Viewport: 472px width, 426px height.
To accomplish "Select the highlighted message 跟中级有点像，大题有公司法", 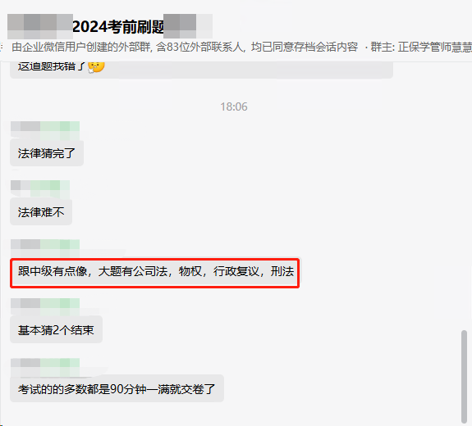I will [154, 273].
